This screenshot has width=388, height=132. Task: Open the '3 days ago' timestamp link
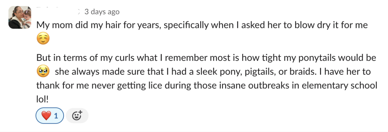102,12
